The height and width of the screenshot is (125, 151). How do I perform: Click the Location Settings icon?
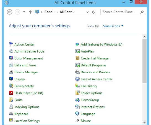pyautogui.click(x=11, y=121)
